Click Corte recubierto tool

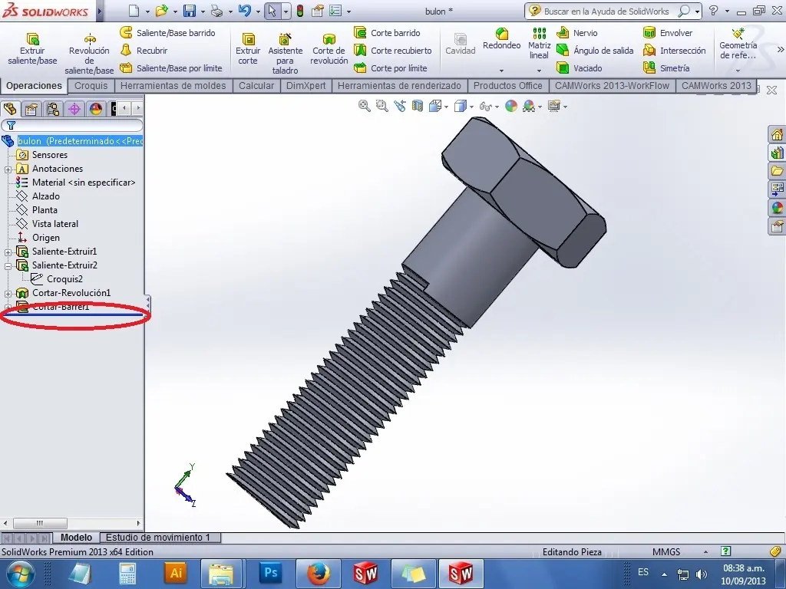click(x=392, y=50)
